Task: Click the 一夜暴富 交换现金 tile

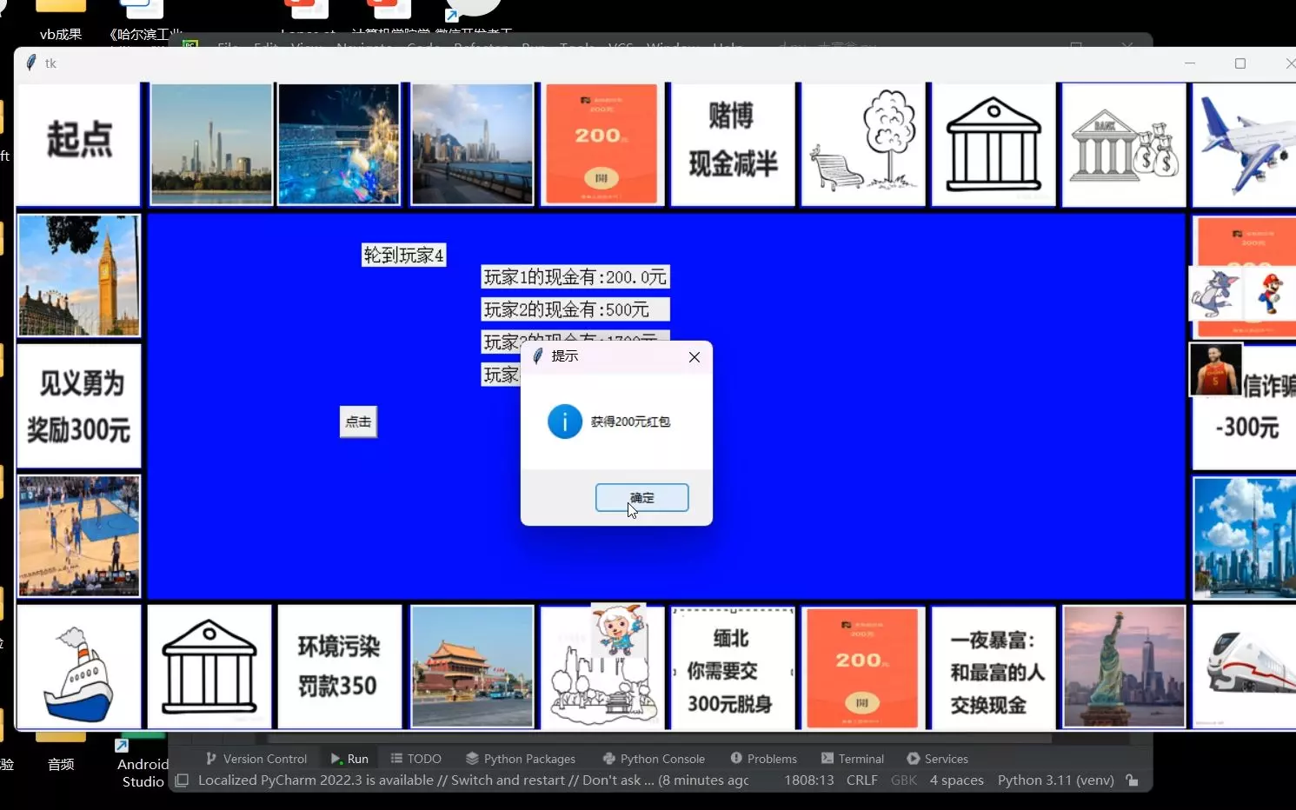Action: pyautogui.click(x=994, y=667)
